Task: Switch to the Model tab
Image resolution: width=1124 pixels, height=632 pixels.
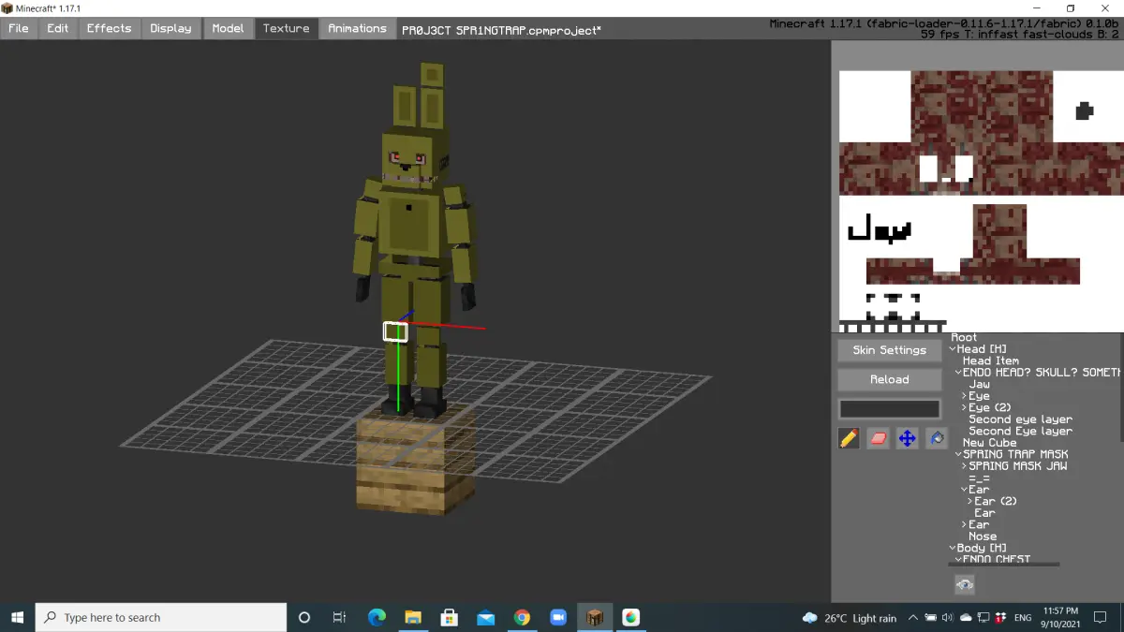Action: click(228, 28)
